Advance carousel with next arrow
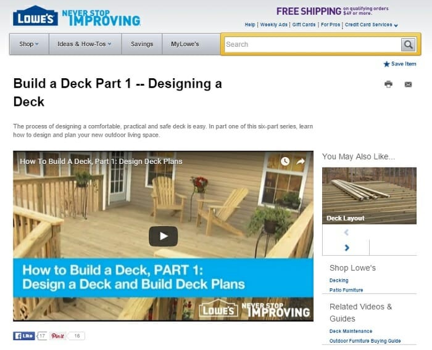This screenshot has height=350, width=432. [347, 248]
